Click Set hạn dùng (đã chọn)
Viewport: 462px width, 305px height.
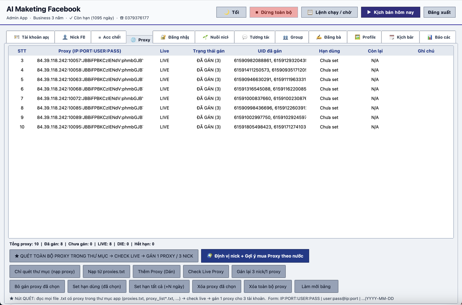point(97,287)
